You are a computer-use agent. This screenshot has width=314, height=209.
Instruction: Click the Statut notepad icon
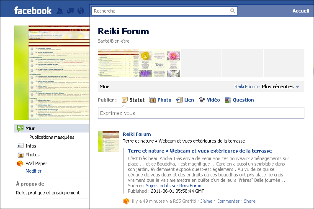pos(125,100)
